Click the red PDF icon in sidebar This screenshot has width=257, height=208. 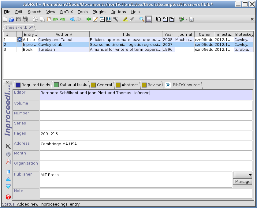[8, 162]
